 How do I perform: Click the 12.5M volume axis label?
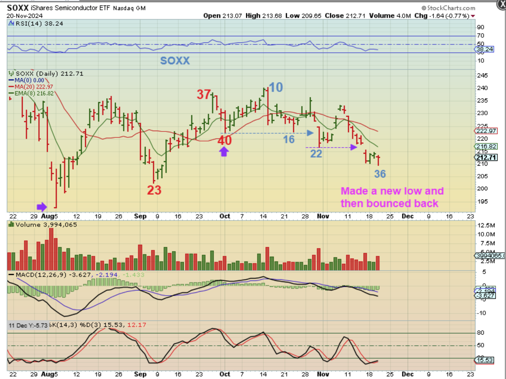coord(486,225)
